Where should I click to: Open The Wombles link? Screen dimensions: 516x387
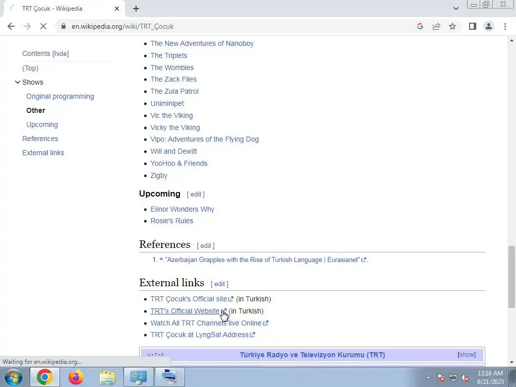click(172, 68)
